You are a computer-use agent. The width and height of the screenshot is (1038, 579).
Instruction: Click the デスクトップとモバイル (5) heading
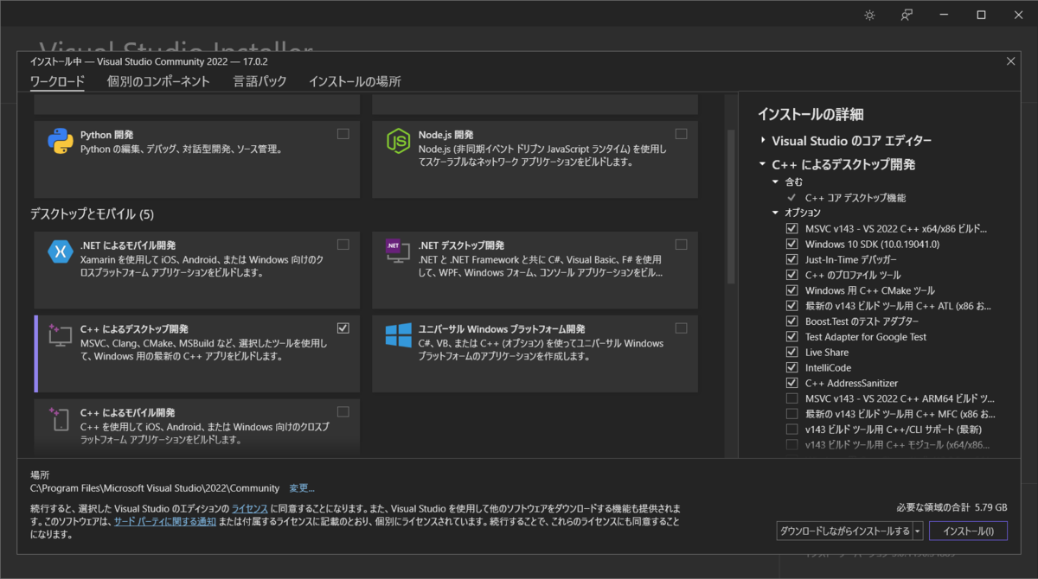(92, 214)
